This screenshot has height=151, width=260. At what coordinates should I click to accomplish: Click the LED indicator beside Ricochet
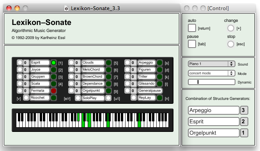pos(53,98)
